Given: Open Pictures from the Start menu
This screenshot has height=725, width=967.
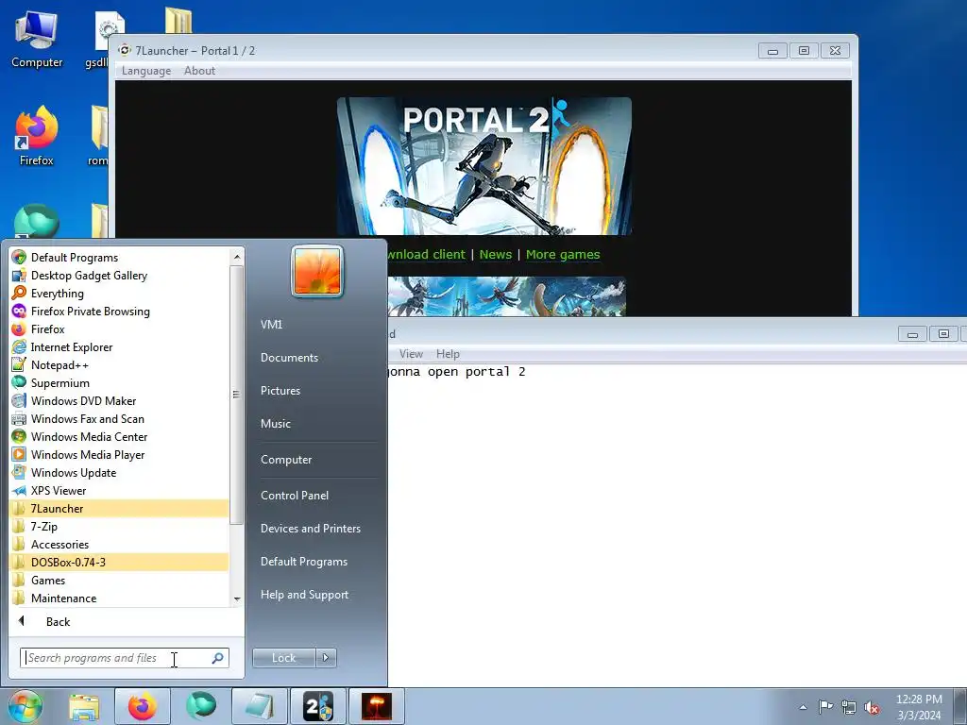Looking at the screenshot, I should pyautogui.click(x=280, y=391).
